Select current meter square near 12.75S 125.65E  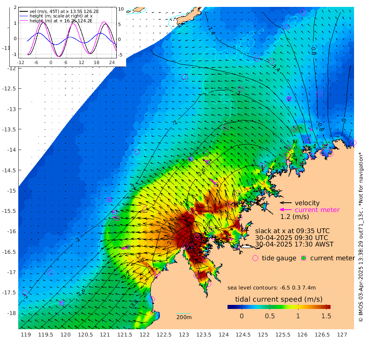point(289,99)
